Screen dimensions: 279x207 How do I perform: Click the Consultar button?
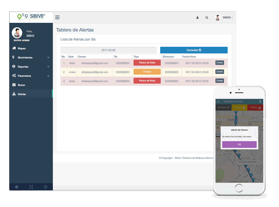click(x=194, y=50)
